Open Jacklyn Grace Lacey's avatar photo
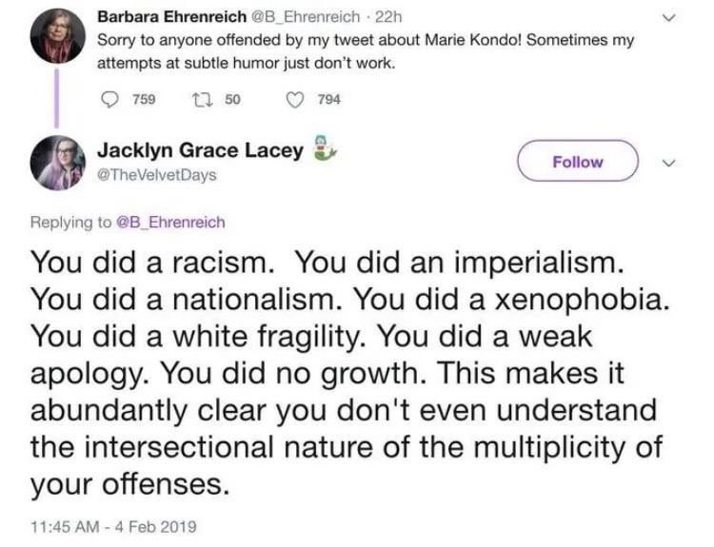This screenshot has height=547, width=714. [x=57, y=162]
